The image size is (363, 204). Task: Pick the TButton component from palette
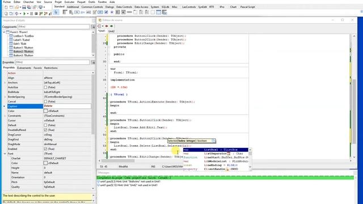(x=77, y=12)
